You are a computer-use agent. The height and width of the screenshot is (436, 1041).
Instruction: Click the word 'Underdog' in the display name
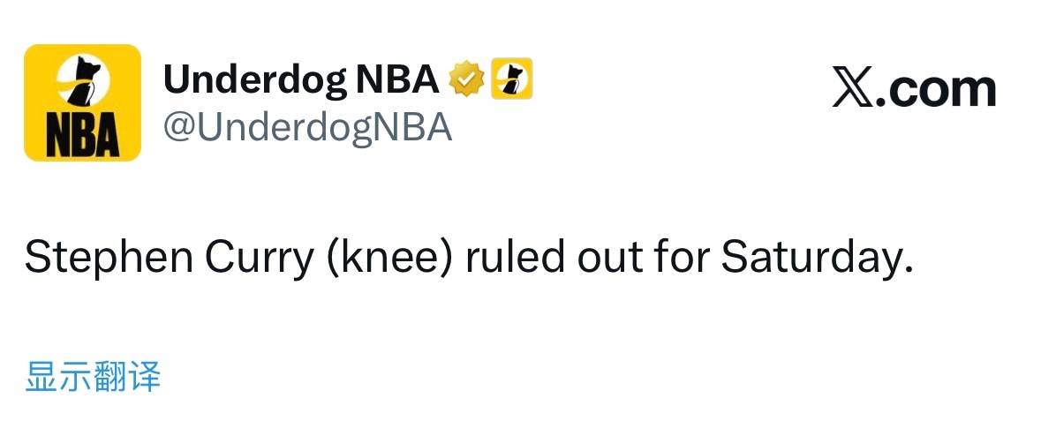[253, 80]
